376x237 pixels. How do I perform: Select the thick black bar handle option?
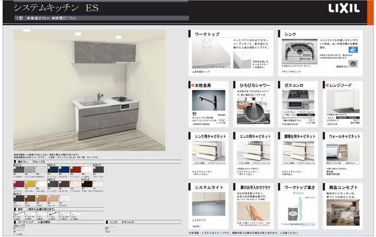click(x=53, y=213)
